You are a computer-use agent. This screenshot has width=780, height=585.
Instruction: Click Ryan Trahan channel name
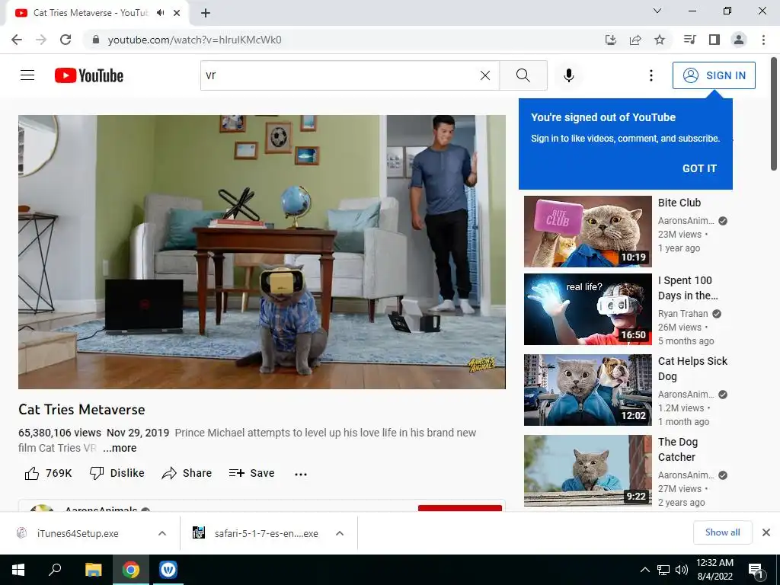pyautogui.click(x=682, y=313)
